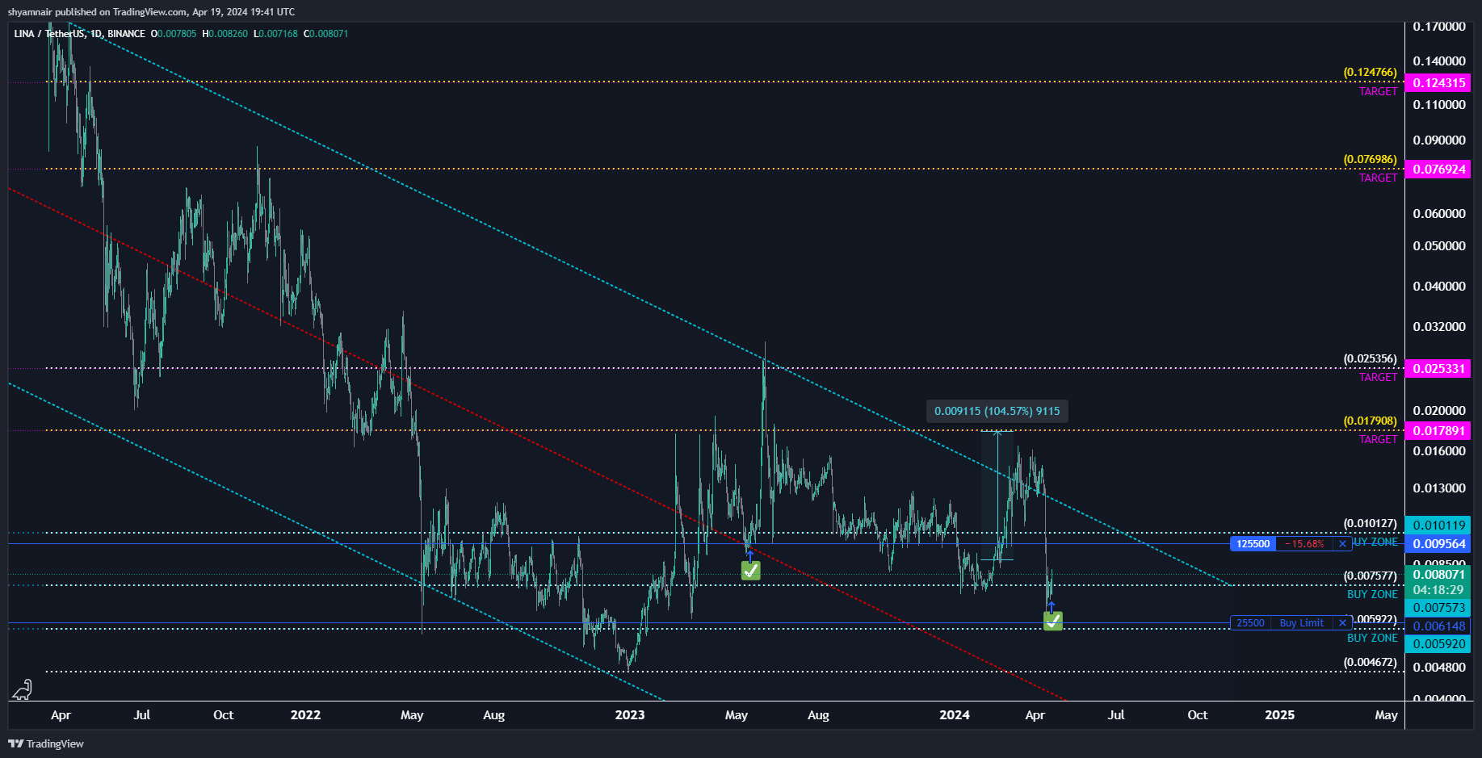
Task: Click the 0.170000 price axis label
Action: pyautogui.click(x=1439, y=27)
